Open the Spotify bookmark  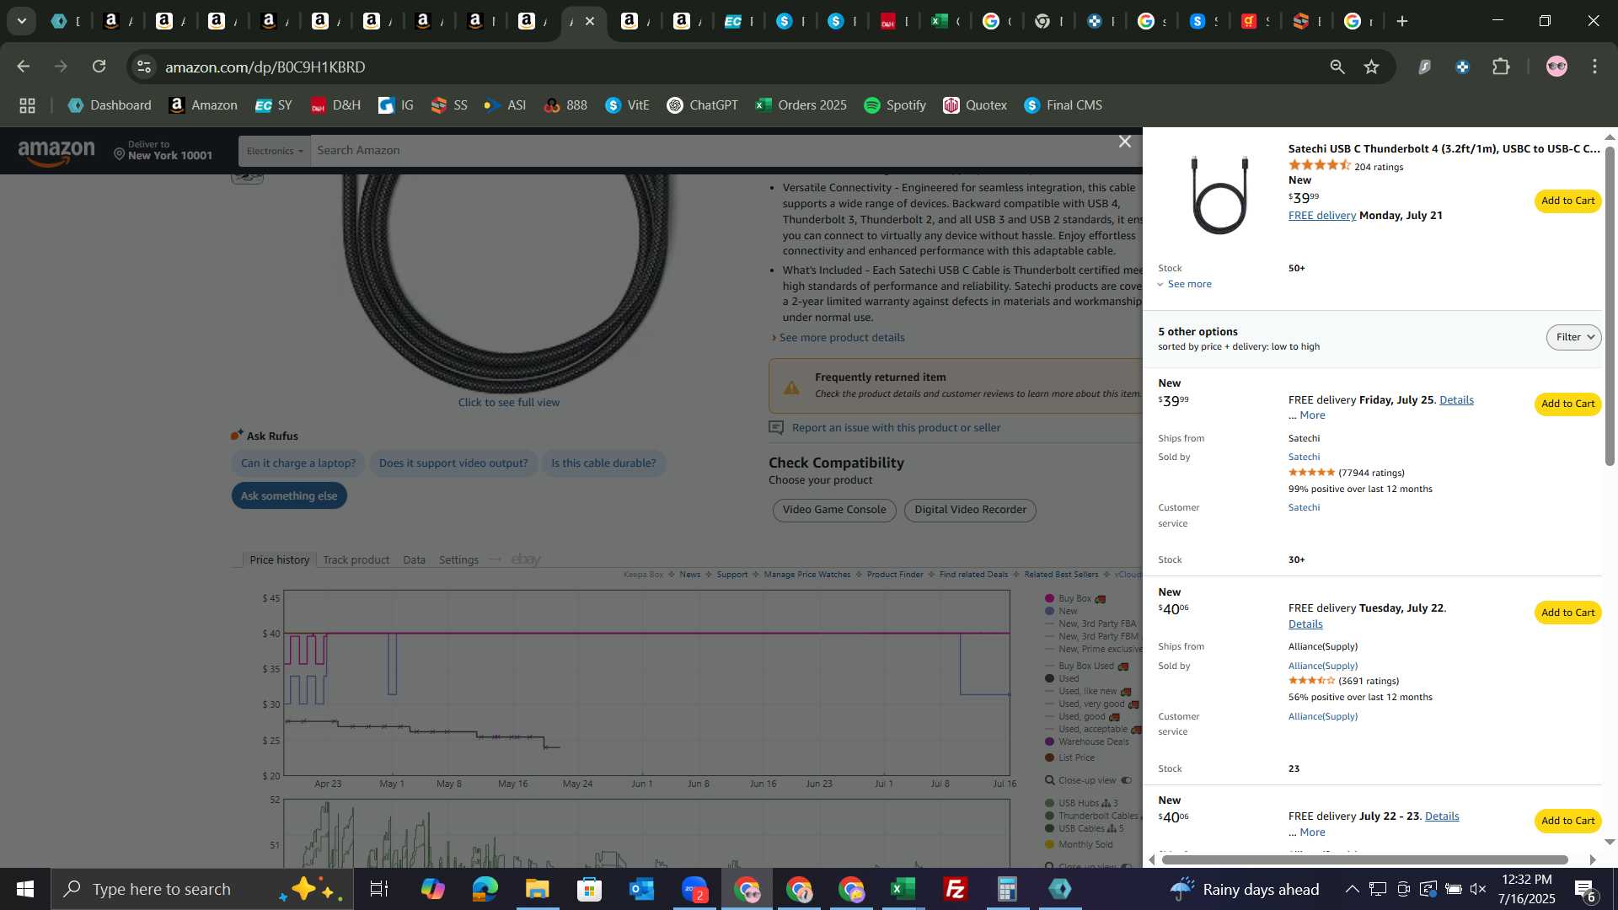click(x=895, y=105)
